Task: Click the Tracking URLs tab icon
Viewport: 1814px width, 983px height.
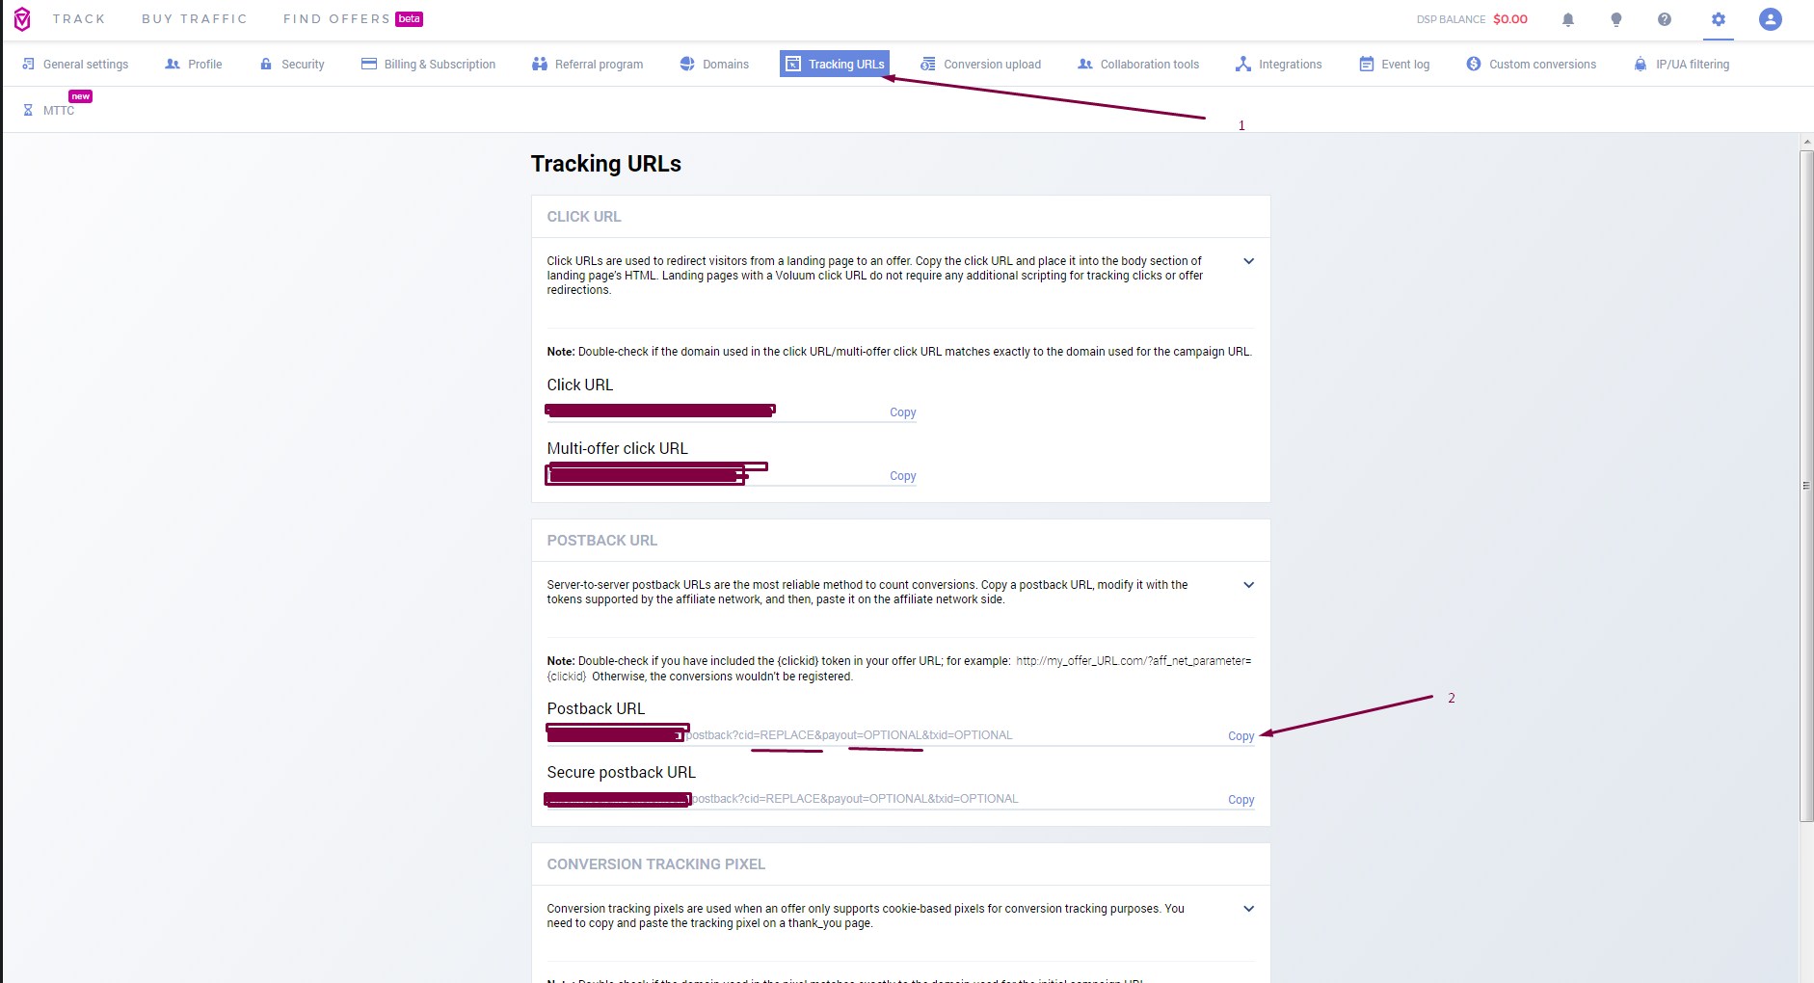Action: 793,64
